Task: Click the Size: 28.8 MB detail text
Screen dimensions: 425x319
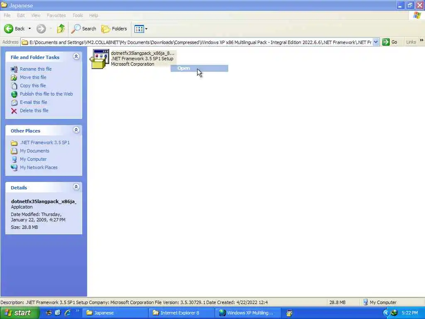Action: (x=24, y=227)
